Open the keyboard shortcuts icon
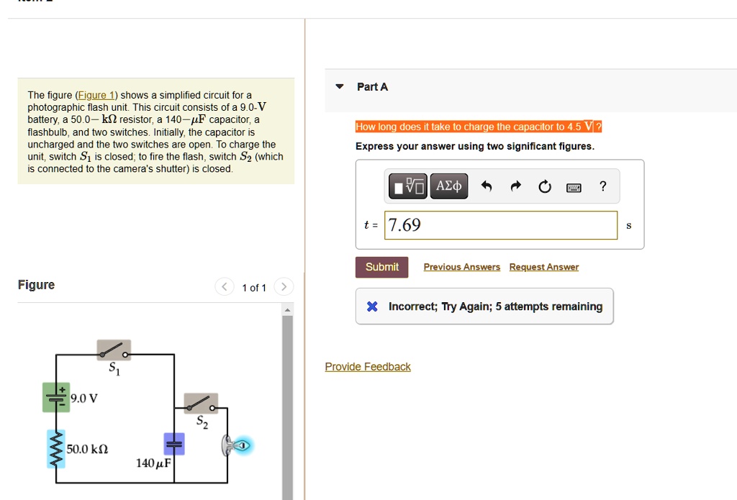The height and width of the screenshot is (500, 737). coord(574,186)
